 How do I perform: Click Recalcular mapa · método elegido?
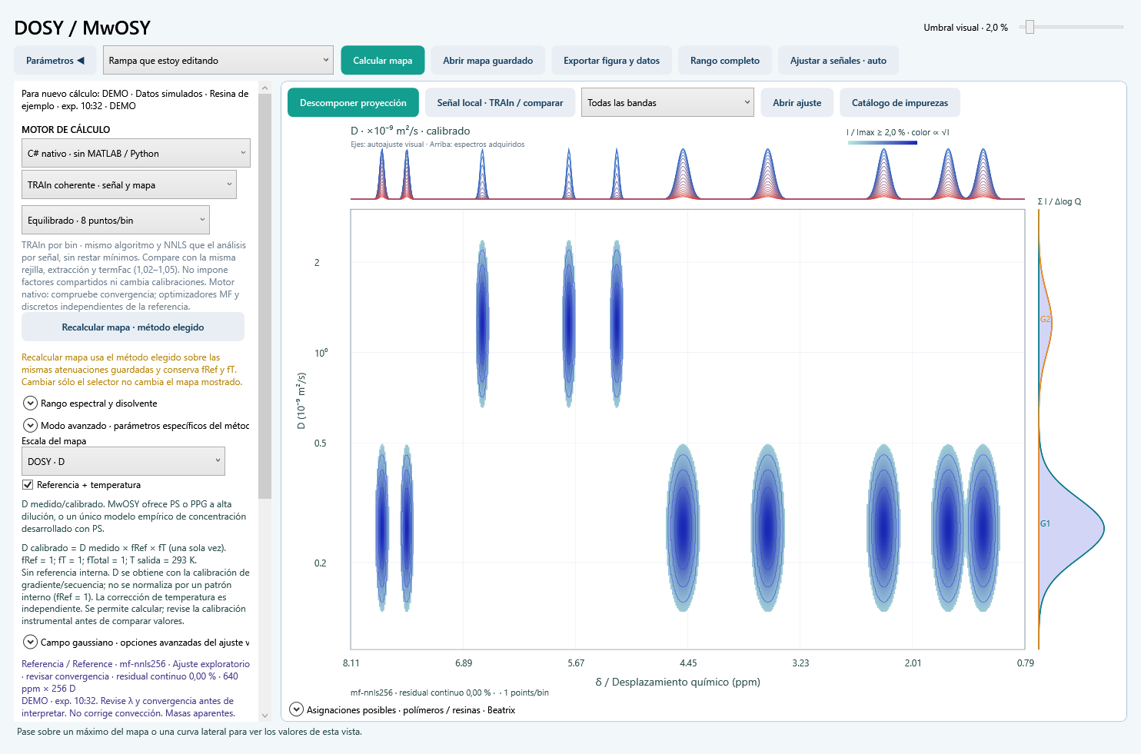pyautogui.click(x=133, y=327)
